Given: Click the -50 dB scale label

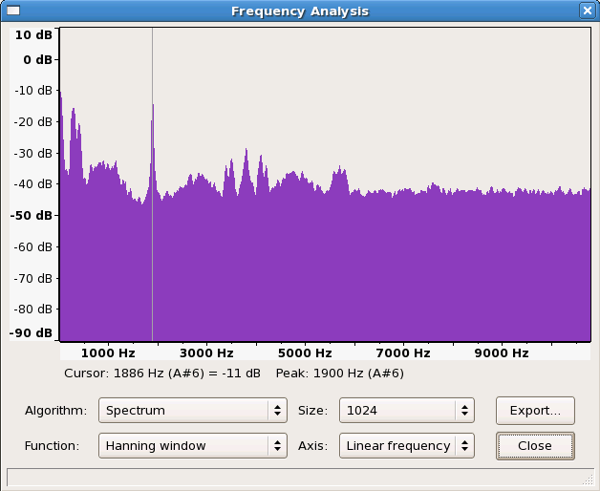Looking at the screenshot, I should click(x=32, y=216).
